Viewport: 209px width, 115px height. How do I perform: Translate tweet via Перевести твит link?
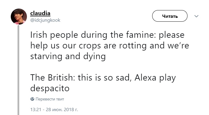click(50, 99)
